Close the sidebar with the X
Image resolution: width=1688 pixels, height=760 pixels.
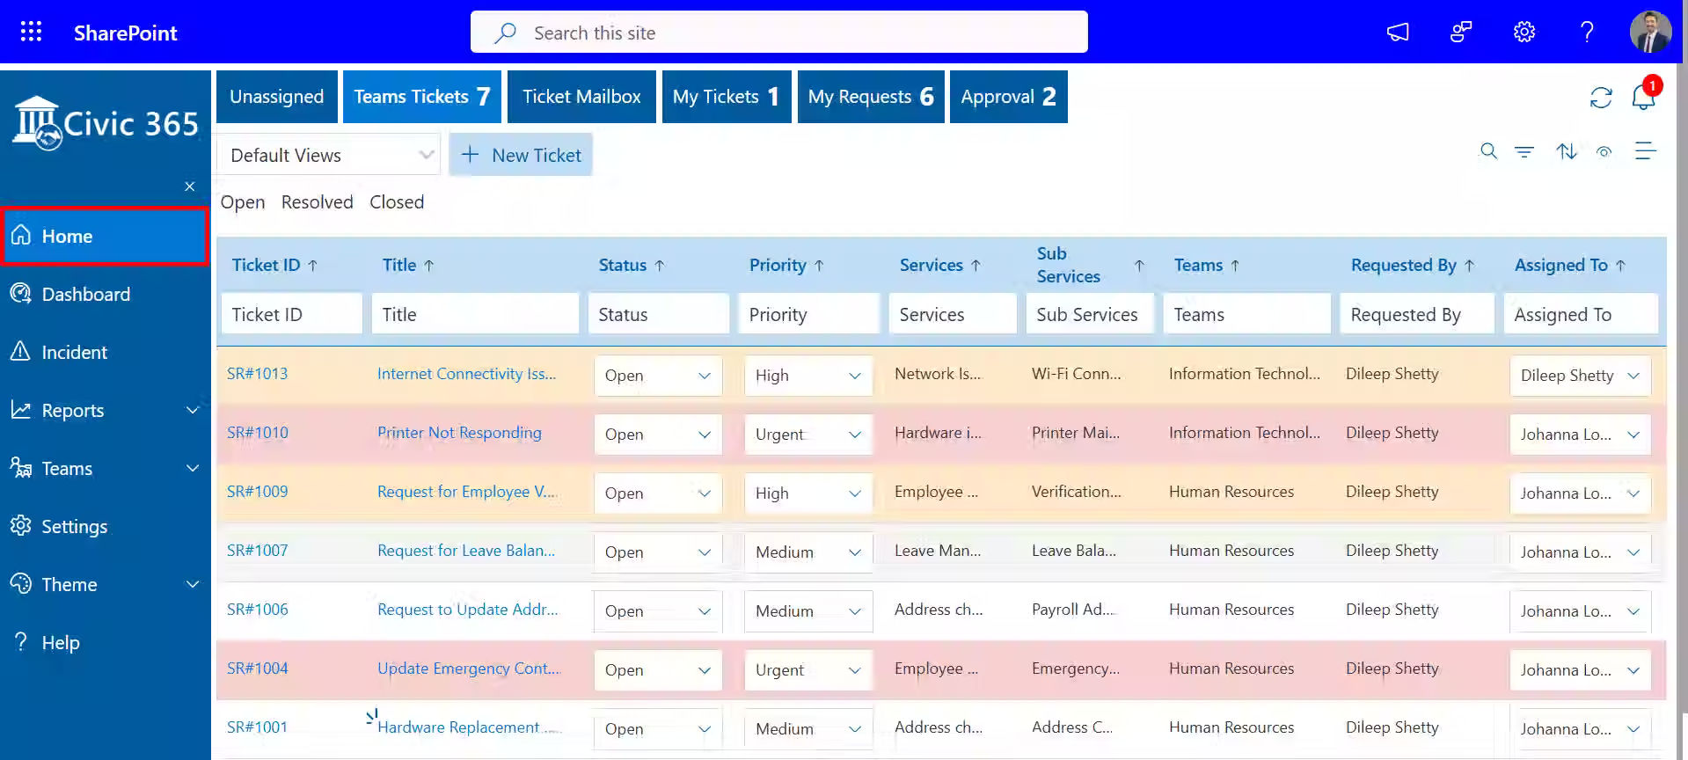click(x=189, y=186)
